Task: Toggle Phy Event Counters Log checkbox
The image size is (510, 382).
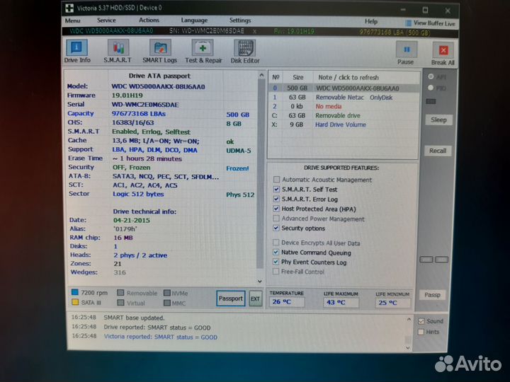Action: [x=276, y=262]
